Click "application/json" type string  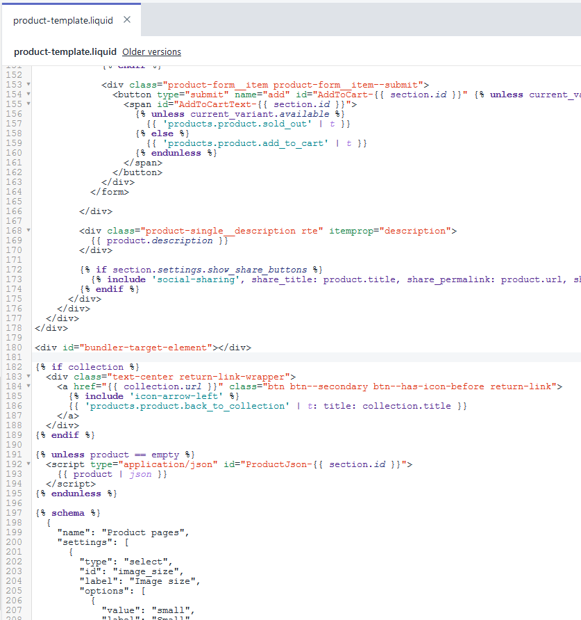tap(168, 464)
